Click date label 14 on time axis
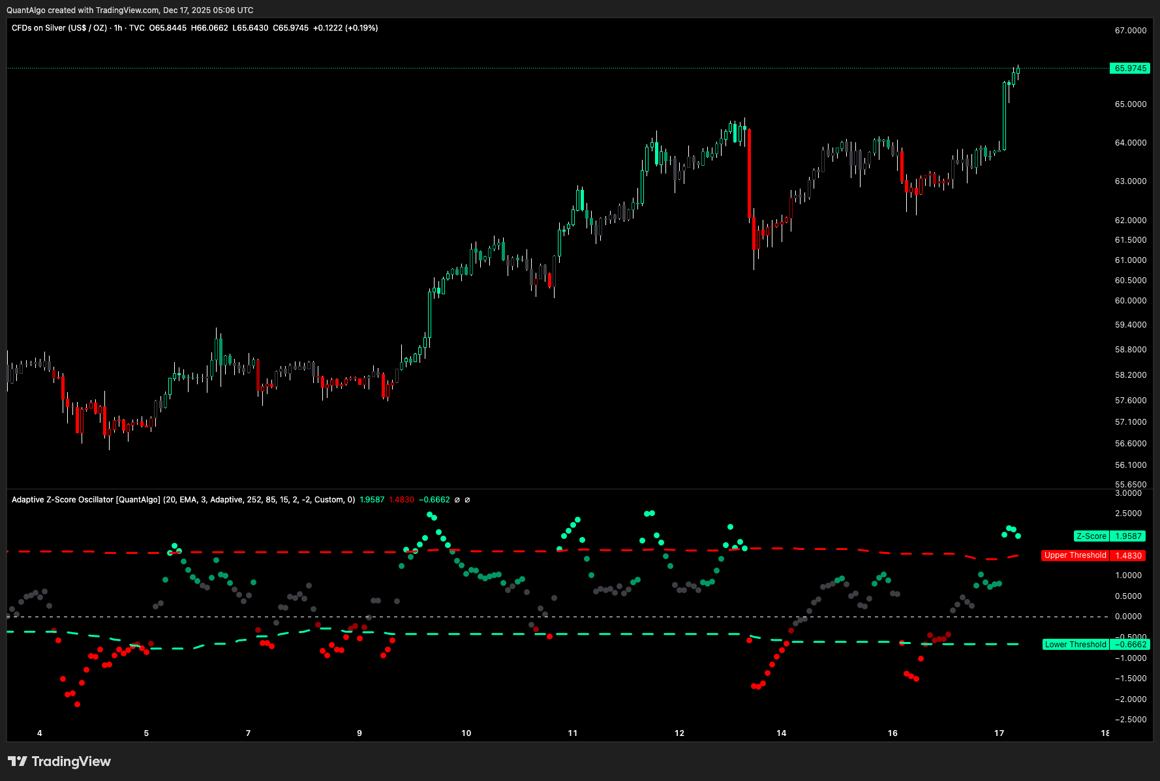1160x781 pixels. (782, 733)
